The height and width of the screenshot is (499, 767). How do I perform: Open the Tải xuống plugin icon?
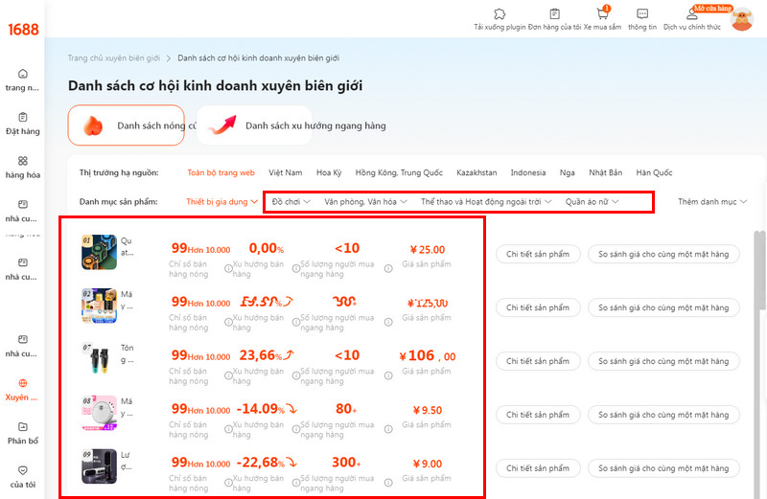[499, 14]
